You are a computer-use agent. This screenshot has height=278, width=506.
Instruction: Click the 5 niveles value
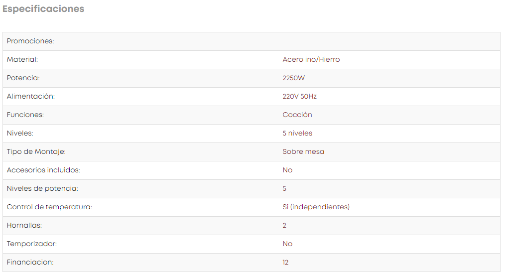click(297, 133)
